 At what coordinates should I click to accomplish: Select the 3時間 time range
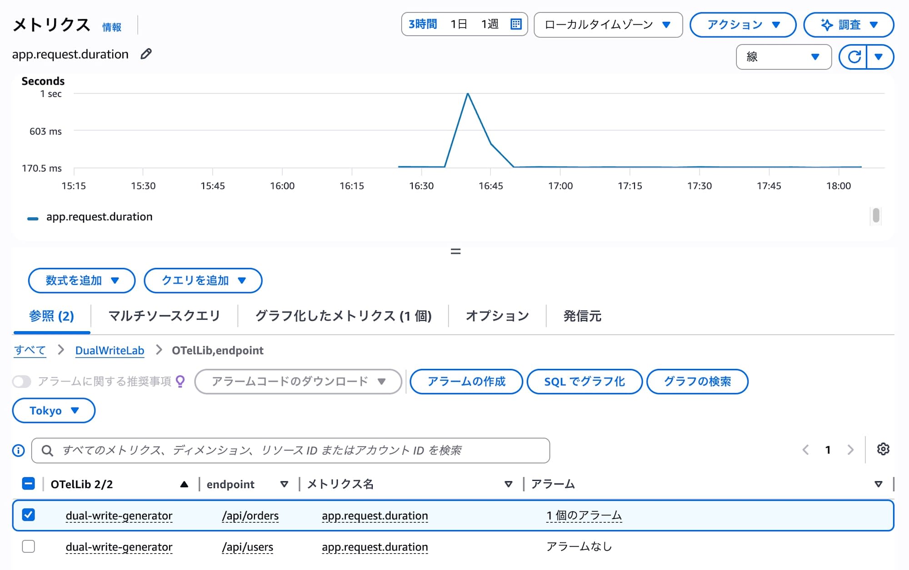423,24
